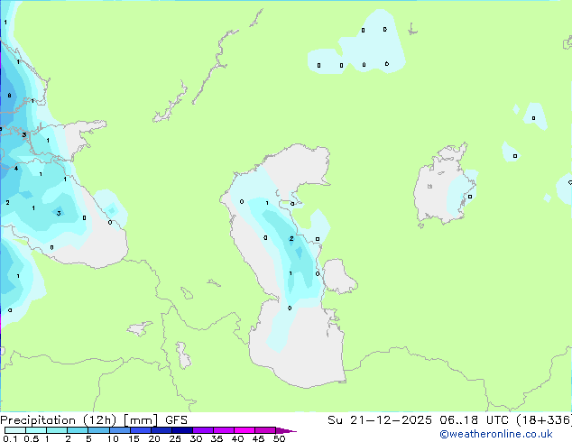Click the '8' precipitation value on map
The width and height of the screenshot is (572, 442).
point(9,96)
